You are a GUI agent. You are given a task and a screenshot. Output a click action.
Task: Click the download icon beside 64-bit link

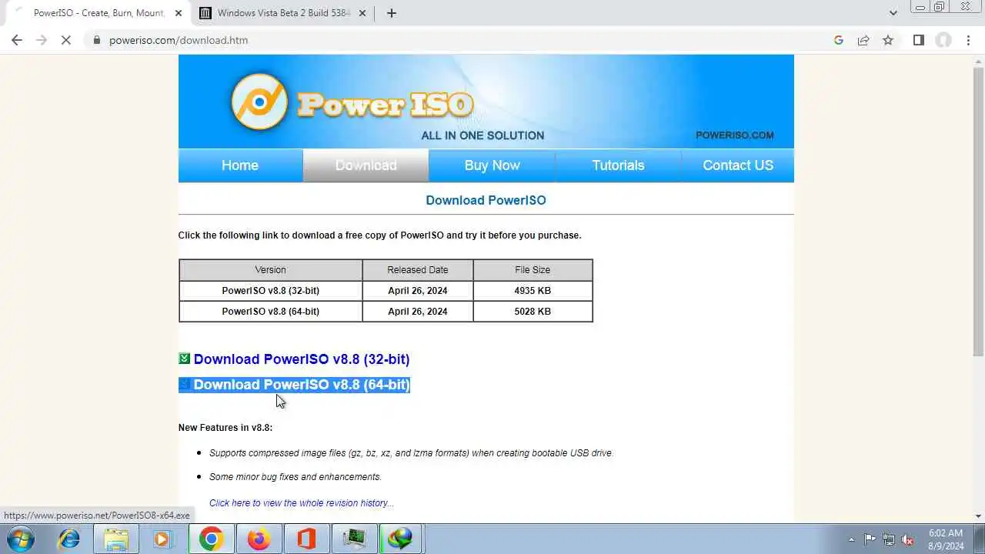pos(184,384)
